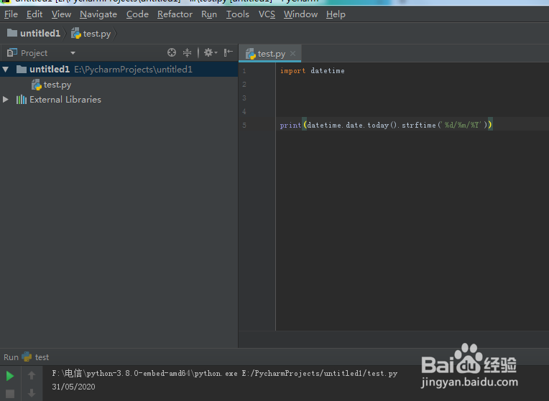This screenshot has height=401, width=549.
Task: Click the untitled1 folder icon in tree
Action: (x=22, y=69)
